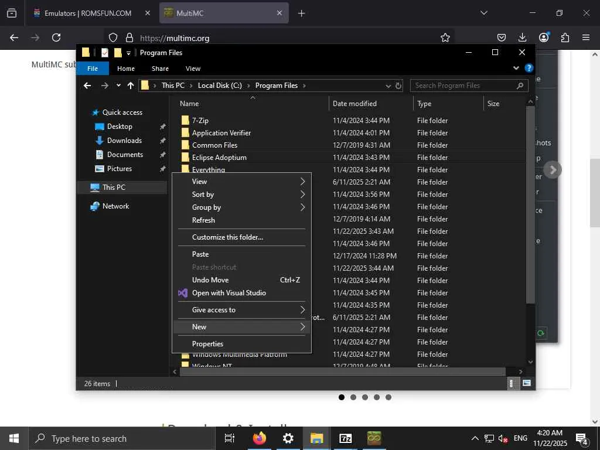600x450 pixels.
Task: Go up one folder level
Action: (131, 86)
